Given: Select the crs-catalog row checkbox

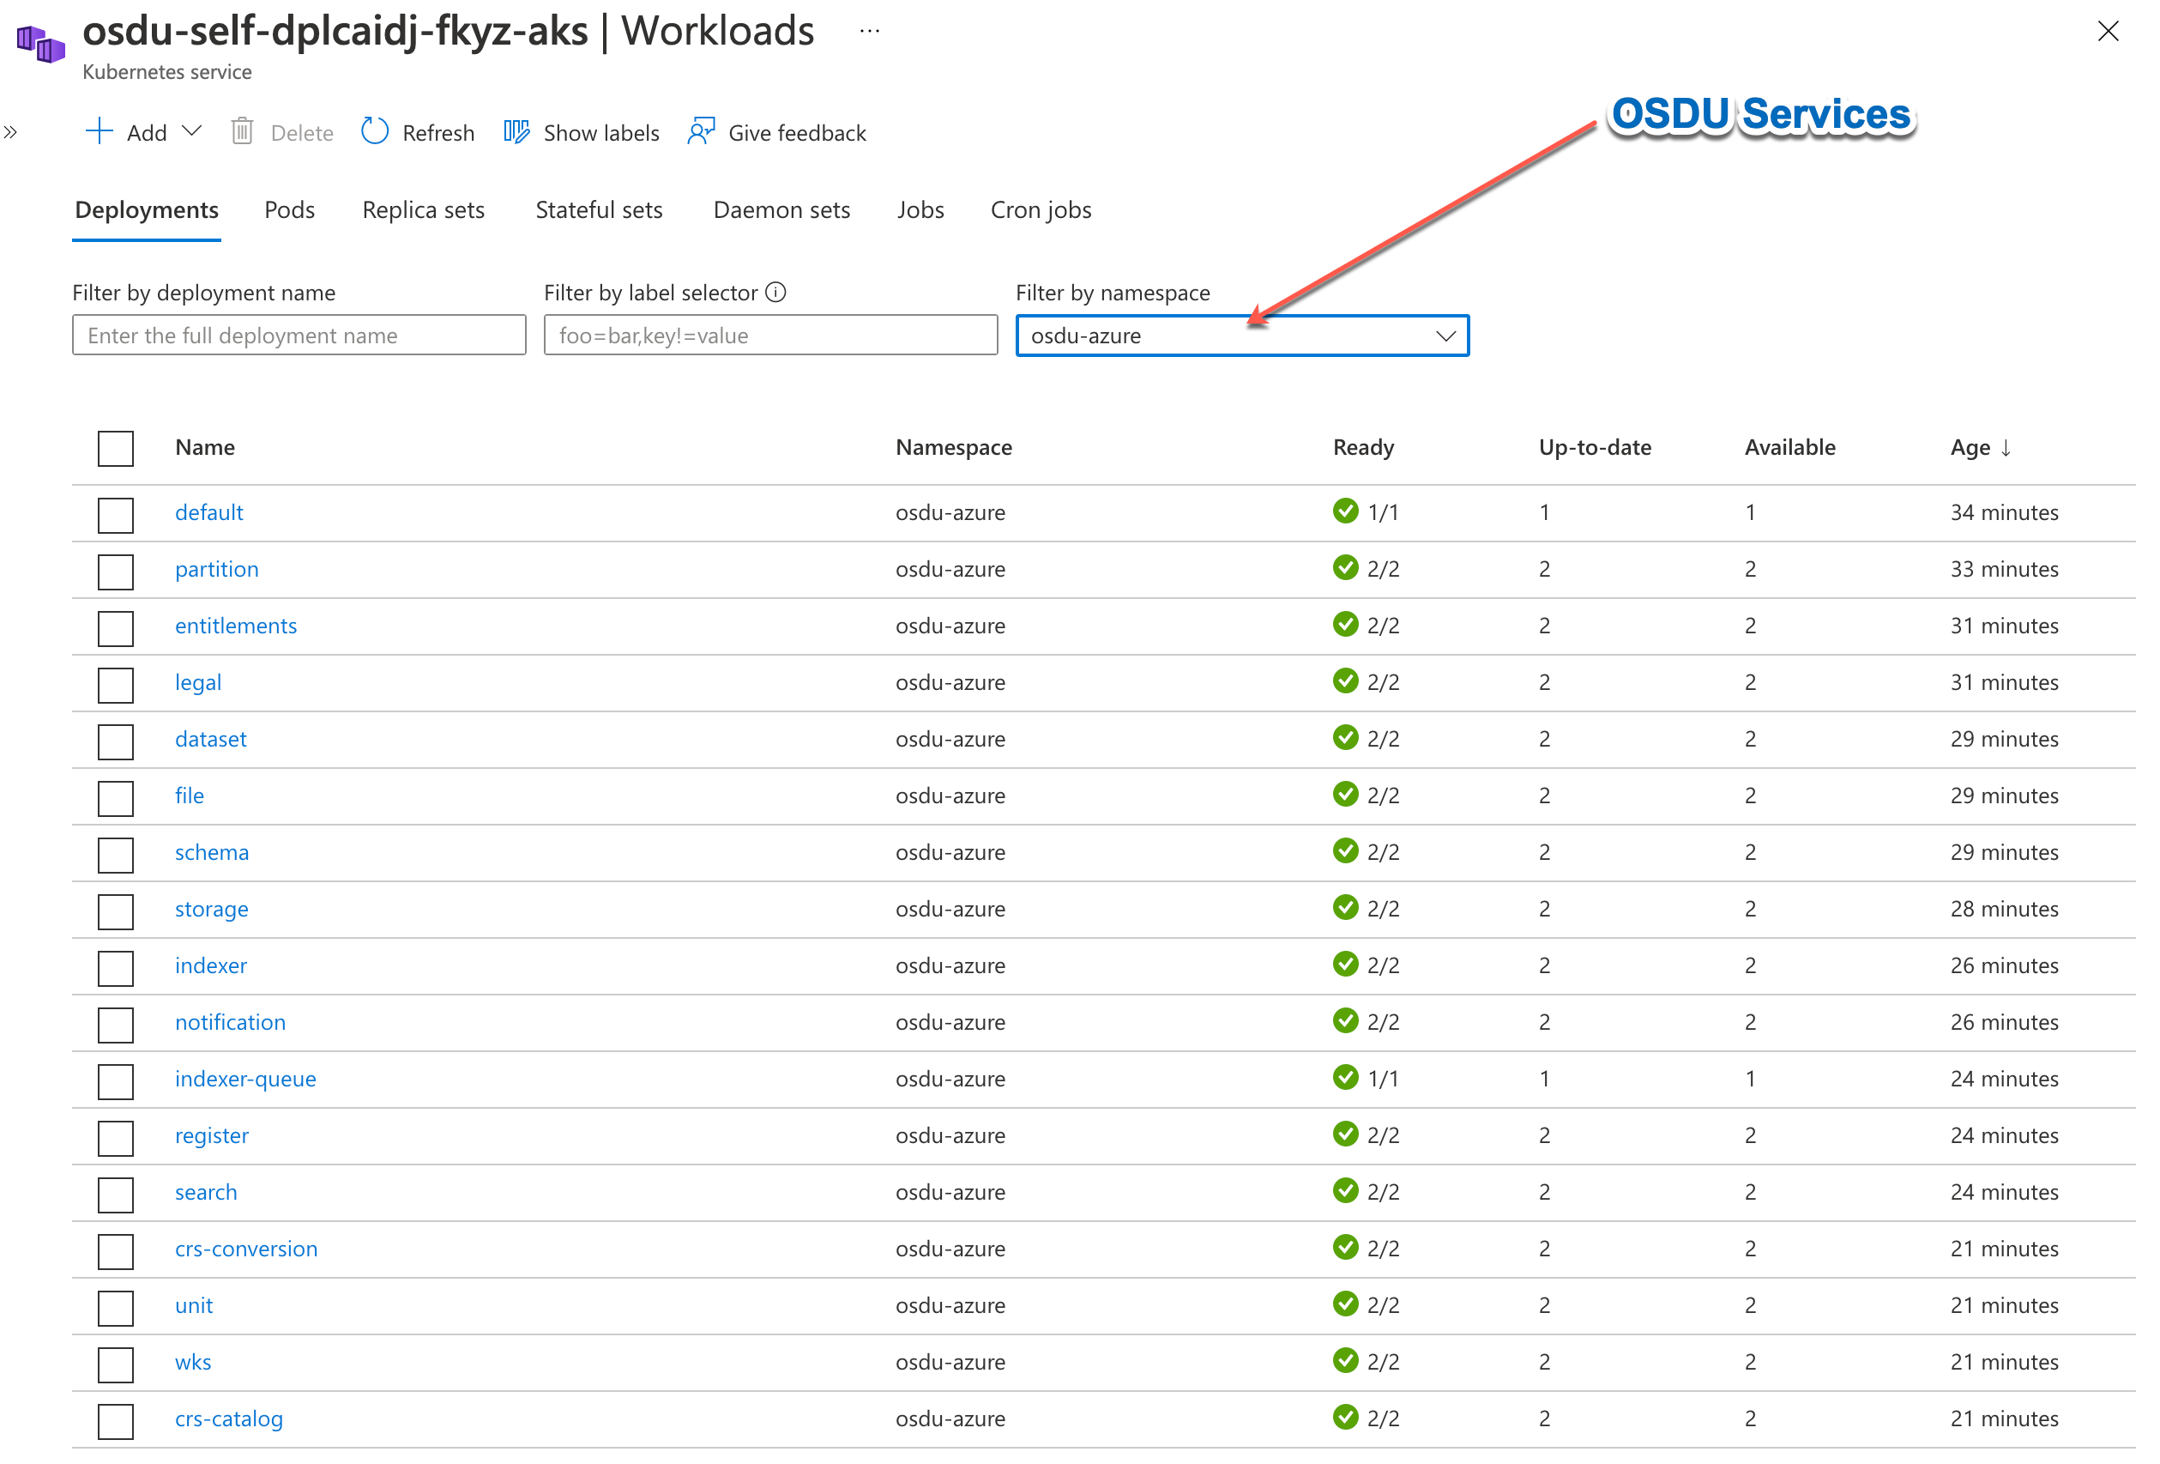Looking at the screenshot, I should (x=116, y=1420).
